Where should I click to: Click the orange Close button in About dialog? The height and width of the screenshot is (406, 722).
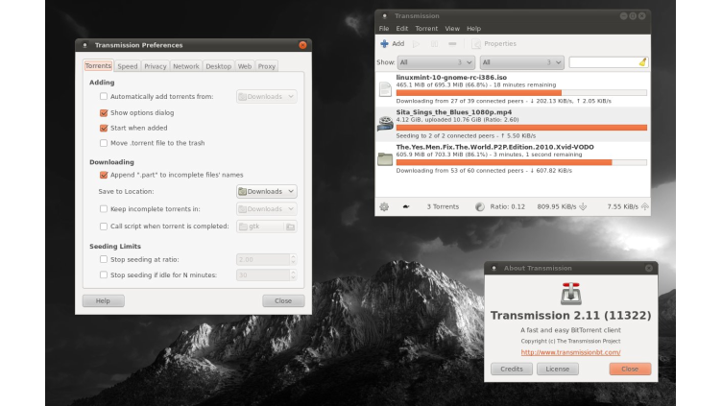(630, 369)
